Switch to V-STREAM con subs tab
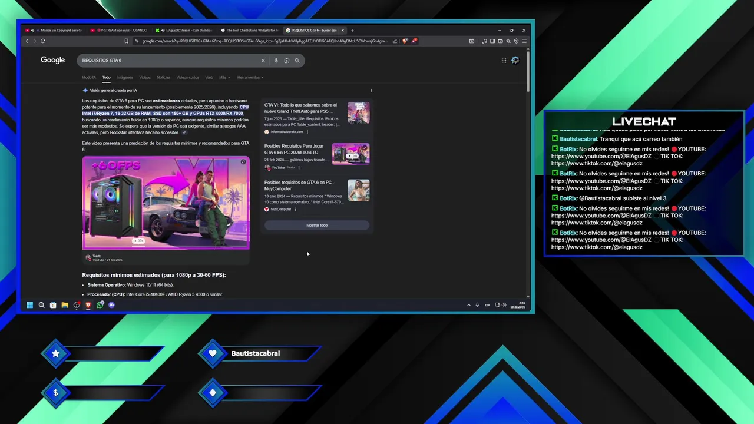Image resolution: width=754 pixels, height=424 pixels. (x=121, y=30)
